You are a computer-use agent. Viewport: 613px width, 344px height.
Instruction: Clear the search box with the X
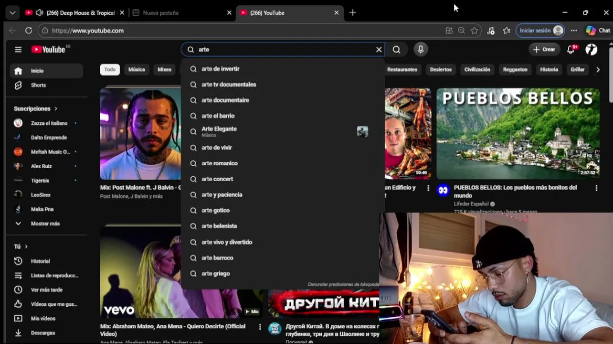(x=379, y=49)
